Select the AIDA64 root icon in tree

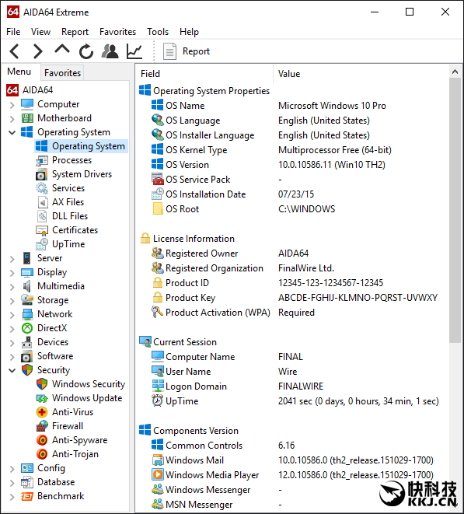(x=12, y=90)
